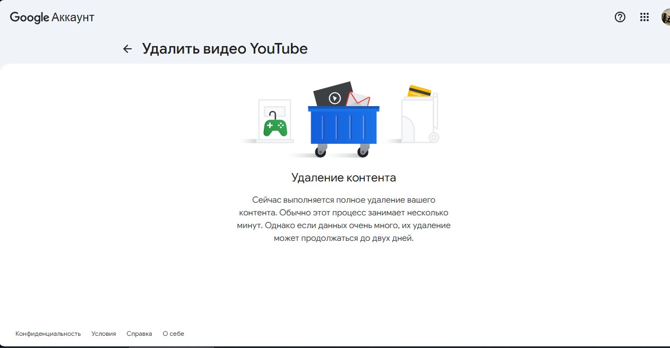Viewport: 670px width, 348px height.
Task: Open the Google apps grid
Action: click(x=645, y=17)
